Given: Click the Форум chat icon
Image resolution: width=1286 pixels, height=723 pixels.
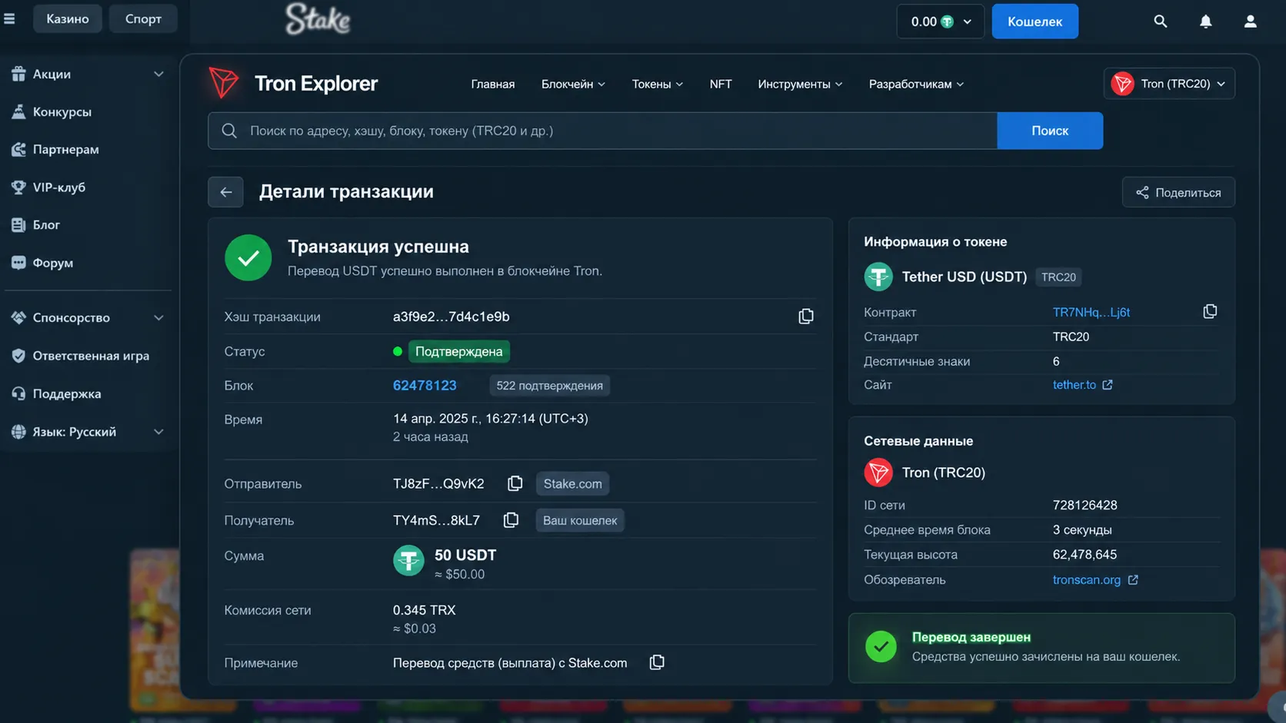Looking at the screenshot, I should tap(18, 263).
